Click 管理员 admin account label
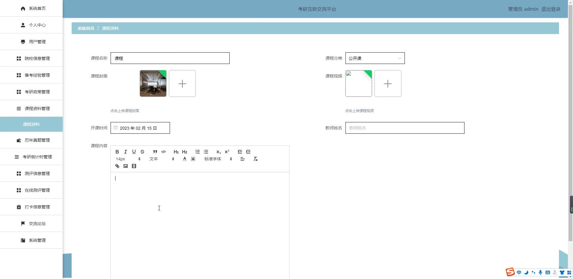The width and height of the screenshot is (573, 279). (x=523, y=9)
